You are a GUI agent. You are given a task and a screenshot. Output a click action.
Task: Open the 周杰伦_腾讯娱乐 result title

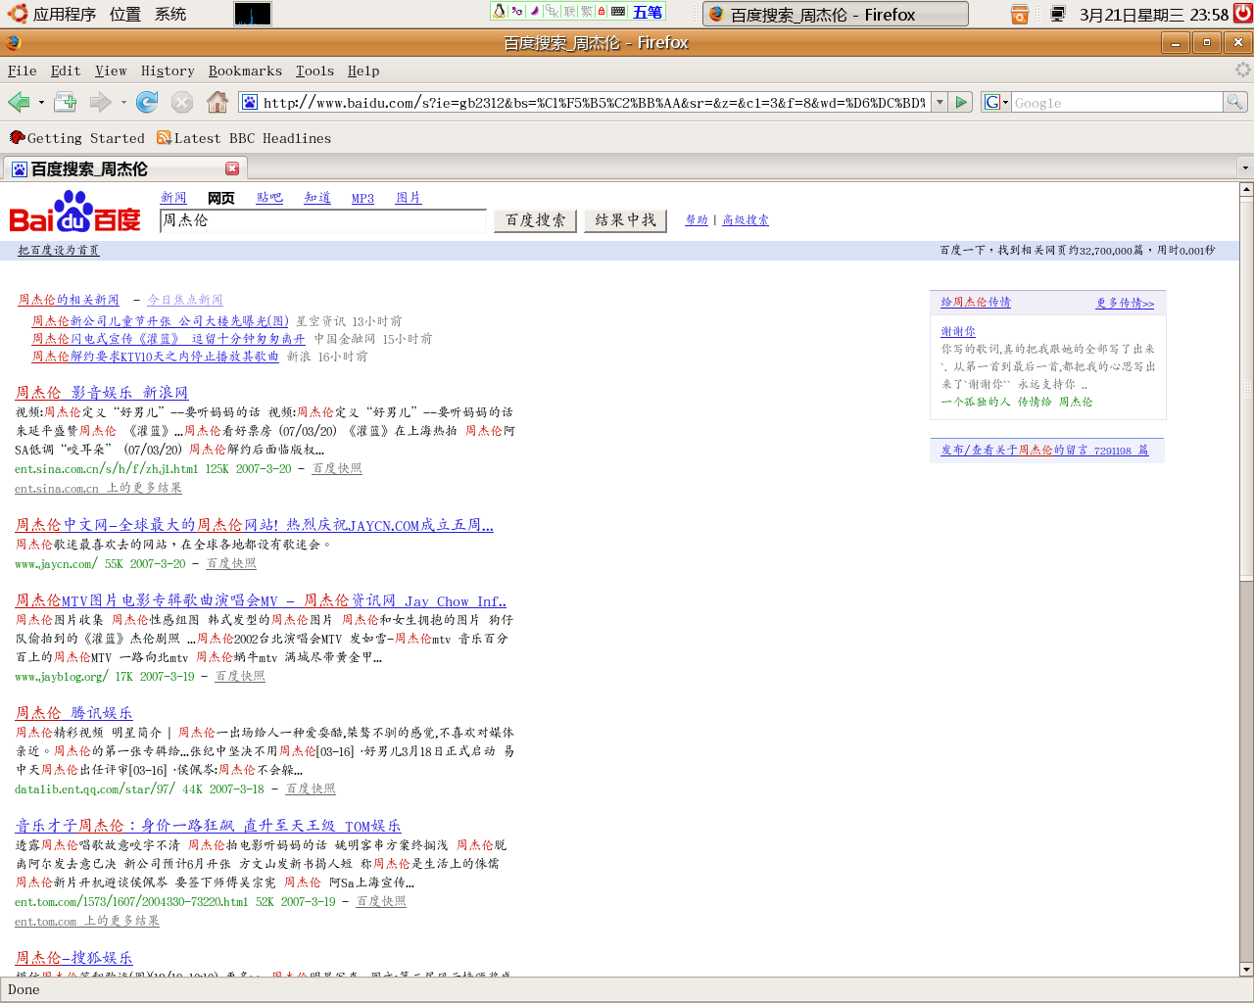(x=73, y=713)
